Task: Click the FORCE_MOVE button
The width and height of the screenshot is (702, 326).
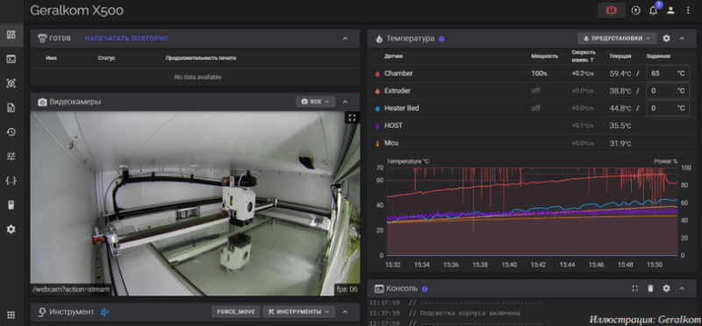Action: [x=235, y=312]
